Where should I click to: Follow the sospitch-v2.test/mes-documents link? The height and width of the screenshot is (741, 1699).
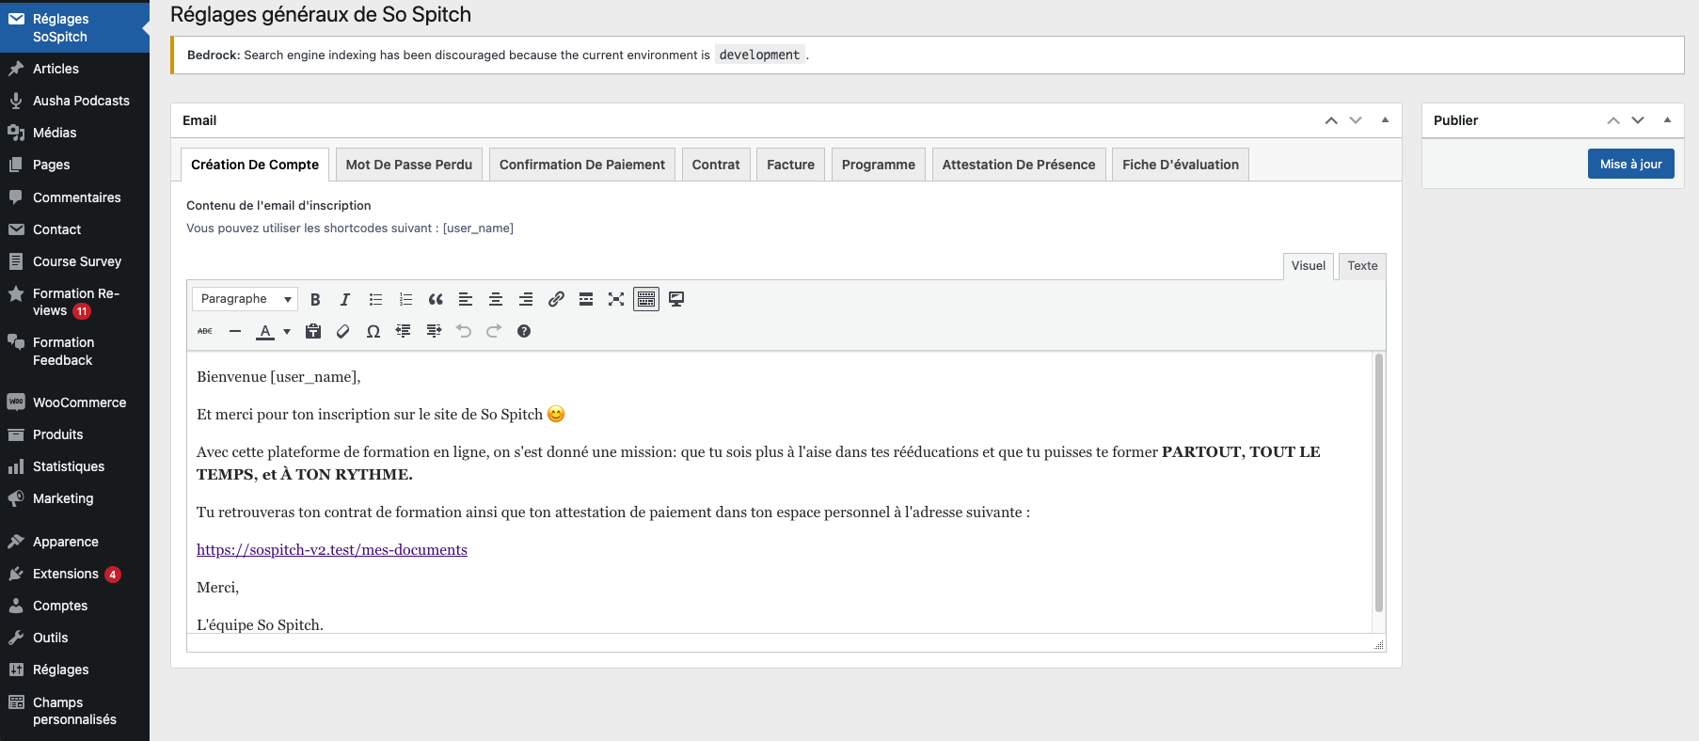tap(331, 550)
